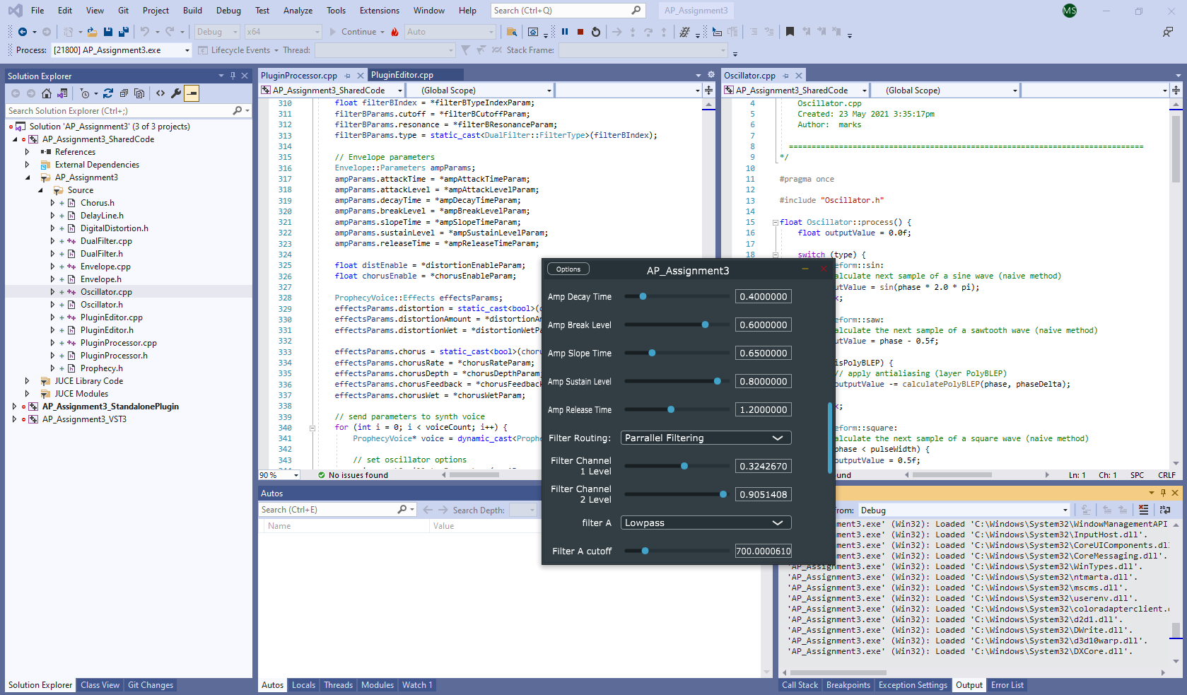Expand the References node
The image size is (1187, 695).
pyautogui.click(x=27, y=152)
